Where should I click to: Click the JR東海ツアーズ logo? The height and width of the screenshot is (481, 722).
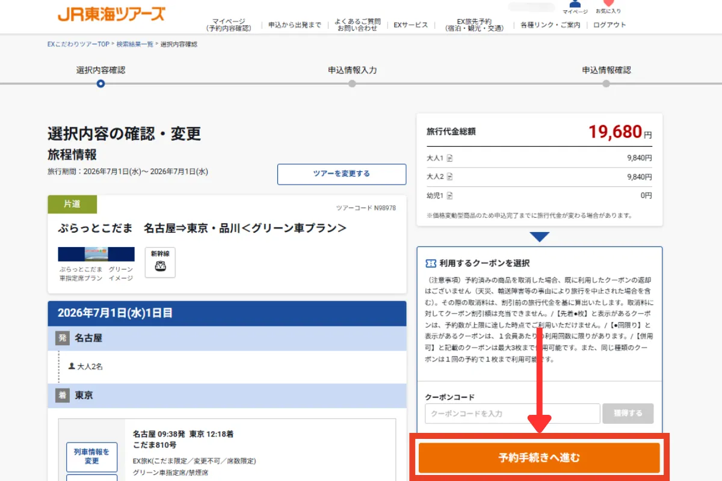pyautogui.click(x=111, y=14)
